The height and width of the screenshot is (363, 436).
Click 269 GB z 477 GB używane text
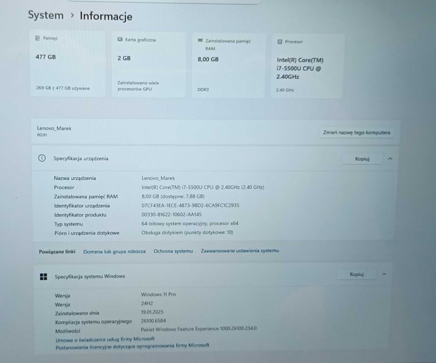point(63,88)
